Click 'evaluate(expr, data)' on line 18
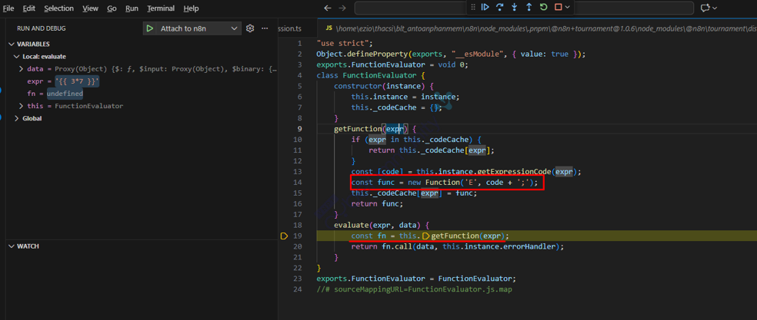 (x=377, y=225)
